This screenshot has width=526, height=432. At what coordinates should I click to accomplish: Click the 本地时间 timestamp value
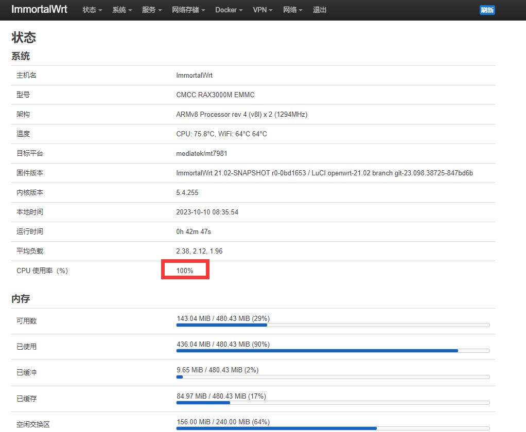point(207,212)
